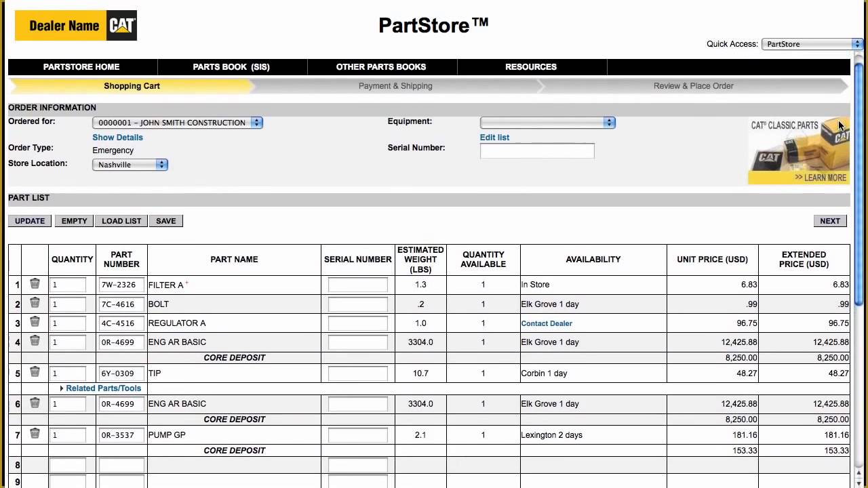The height and width of the screenshot is (488, 868).
Task: Click the Dealer Name CAT logo
Action: (76, 26)
